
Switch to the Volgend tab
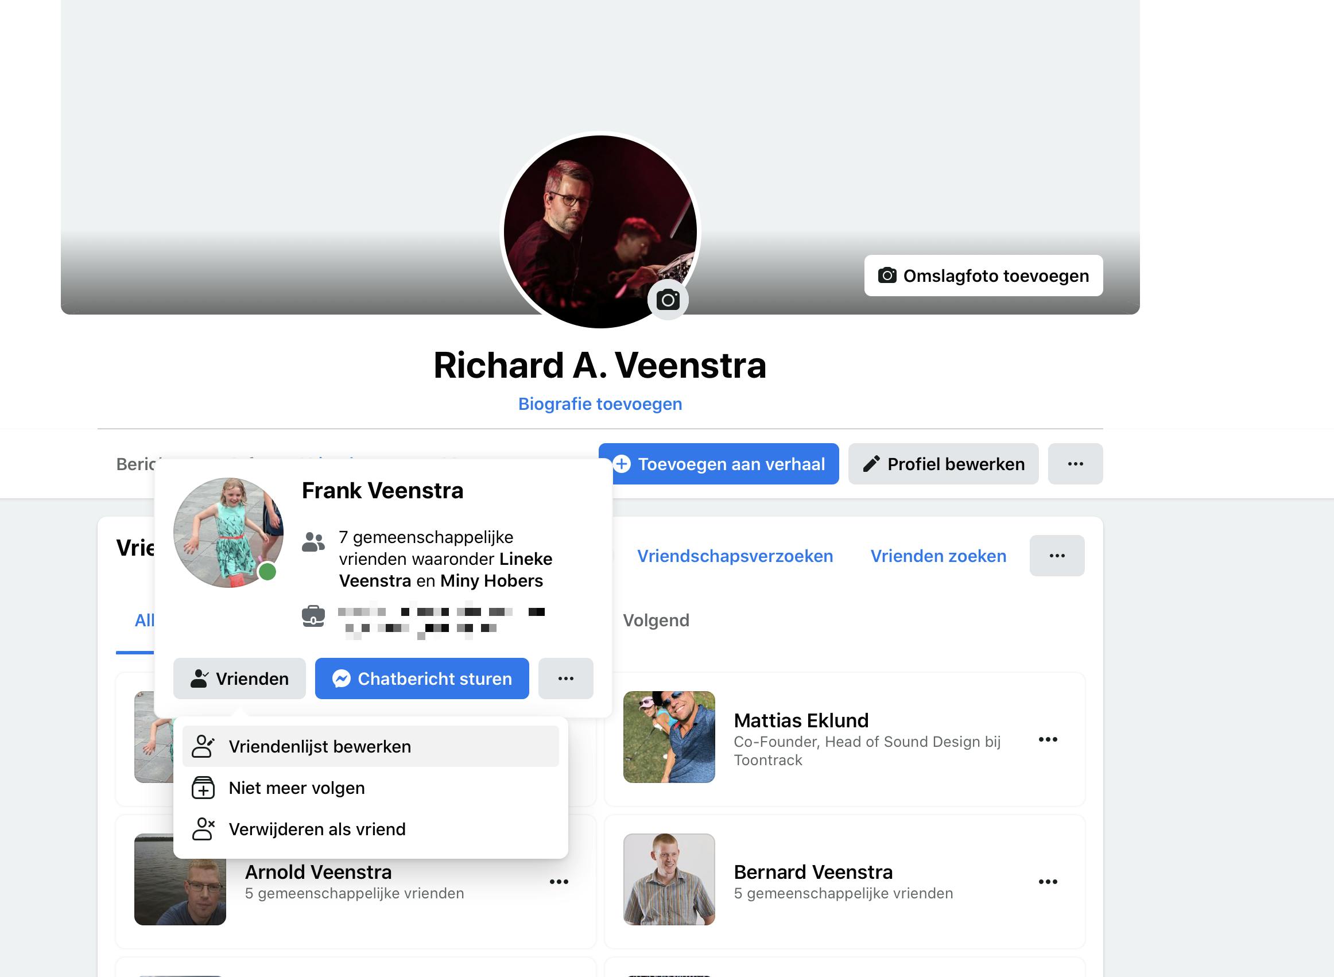pos(656,621)
